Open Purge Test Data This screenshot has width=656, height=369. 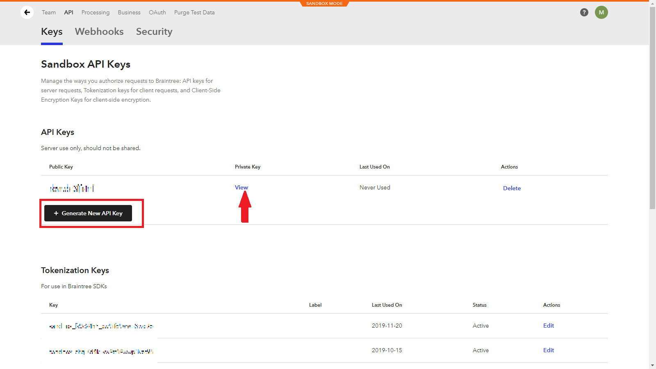(x=194, y=12)
